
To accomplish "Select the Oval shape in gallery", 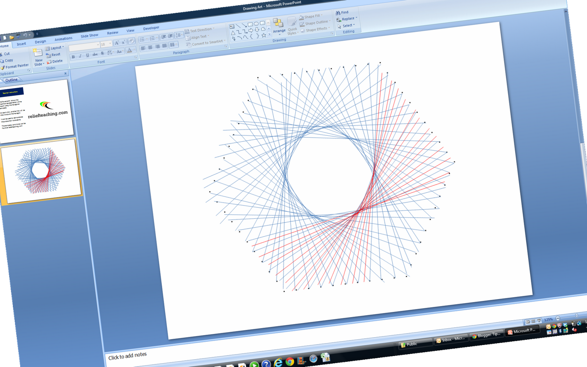I will point(256,24).
